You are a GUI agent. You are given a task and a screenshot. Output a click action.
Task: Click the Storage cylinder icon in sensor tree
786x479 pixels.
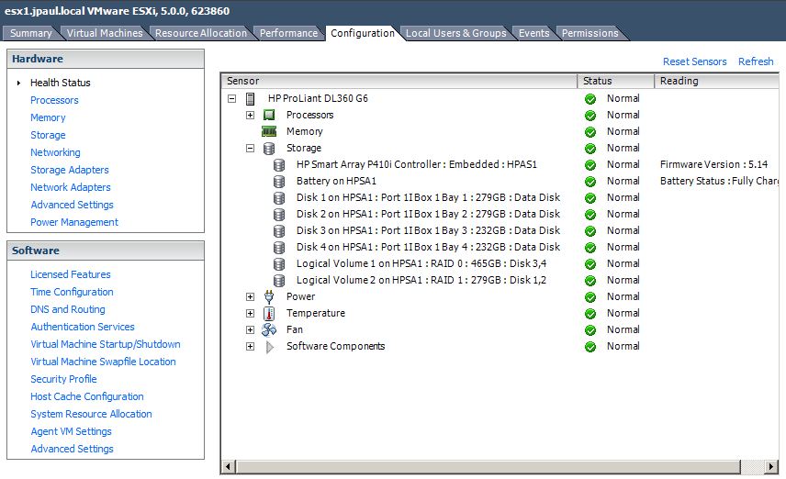(x=269, y=149)
